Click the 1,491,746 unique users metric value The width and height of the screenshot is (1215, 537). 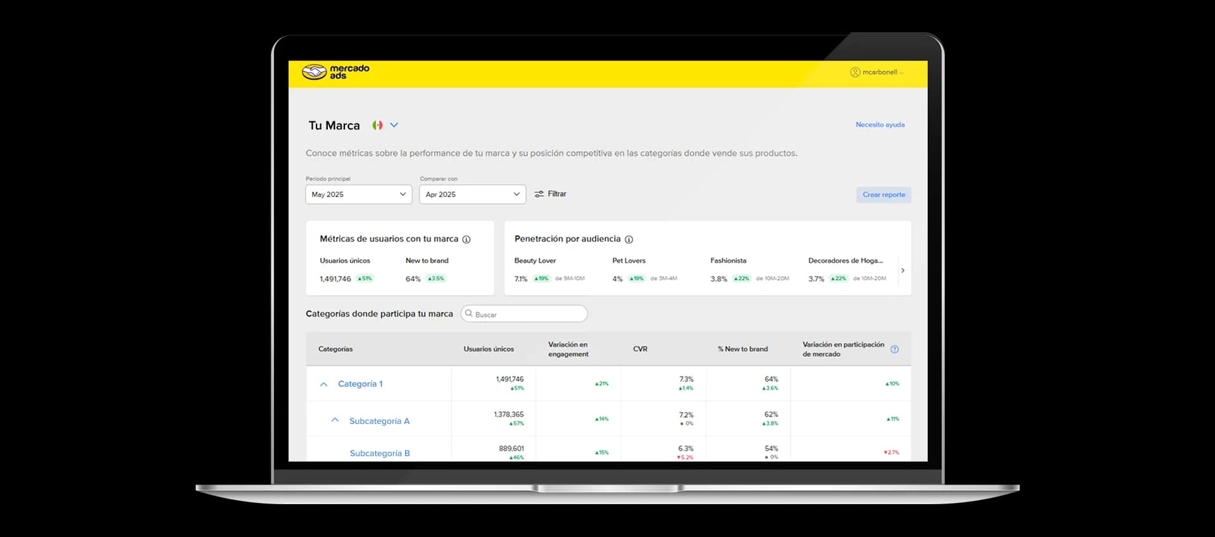point(335,279)
